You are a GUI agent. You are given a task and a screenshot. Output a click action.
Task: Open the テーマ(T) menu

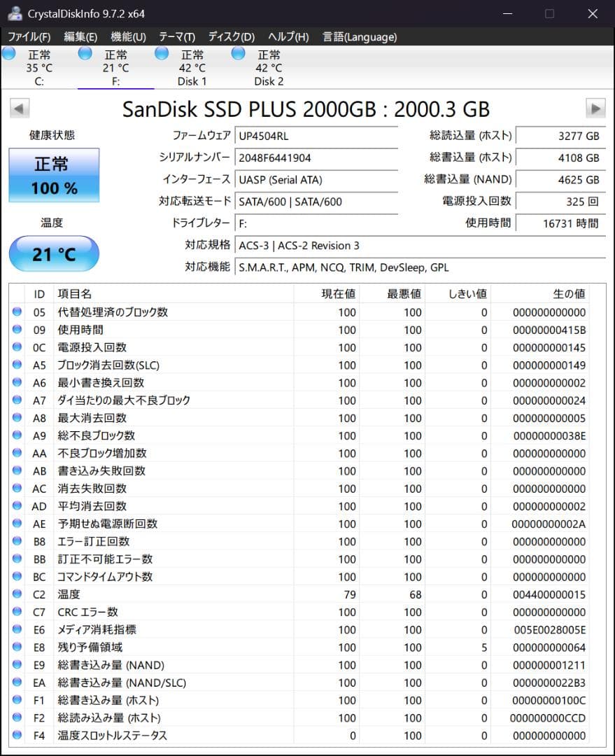pyautogui.click(x=177, y=36)
